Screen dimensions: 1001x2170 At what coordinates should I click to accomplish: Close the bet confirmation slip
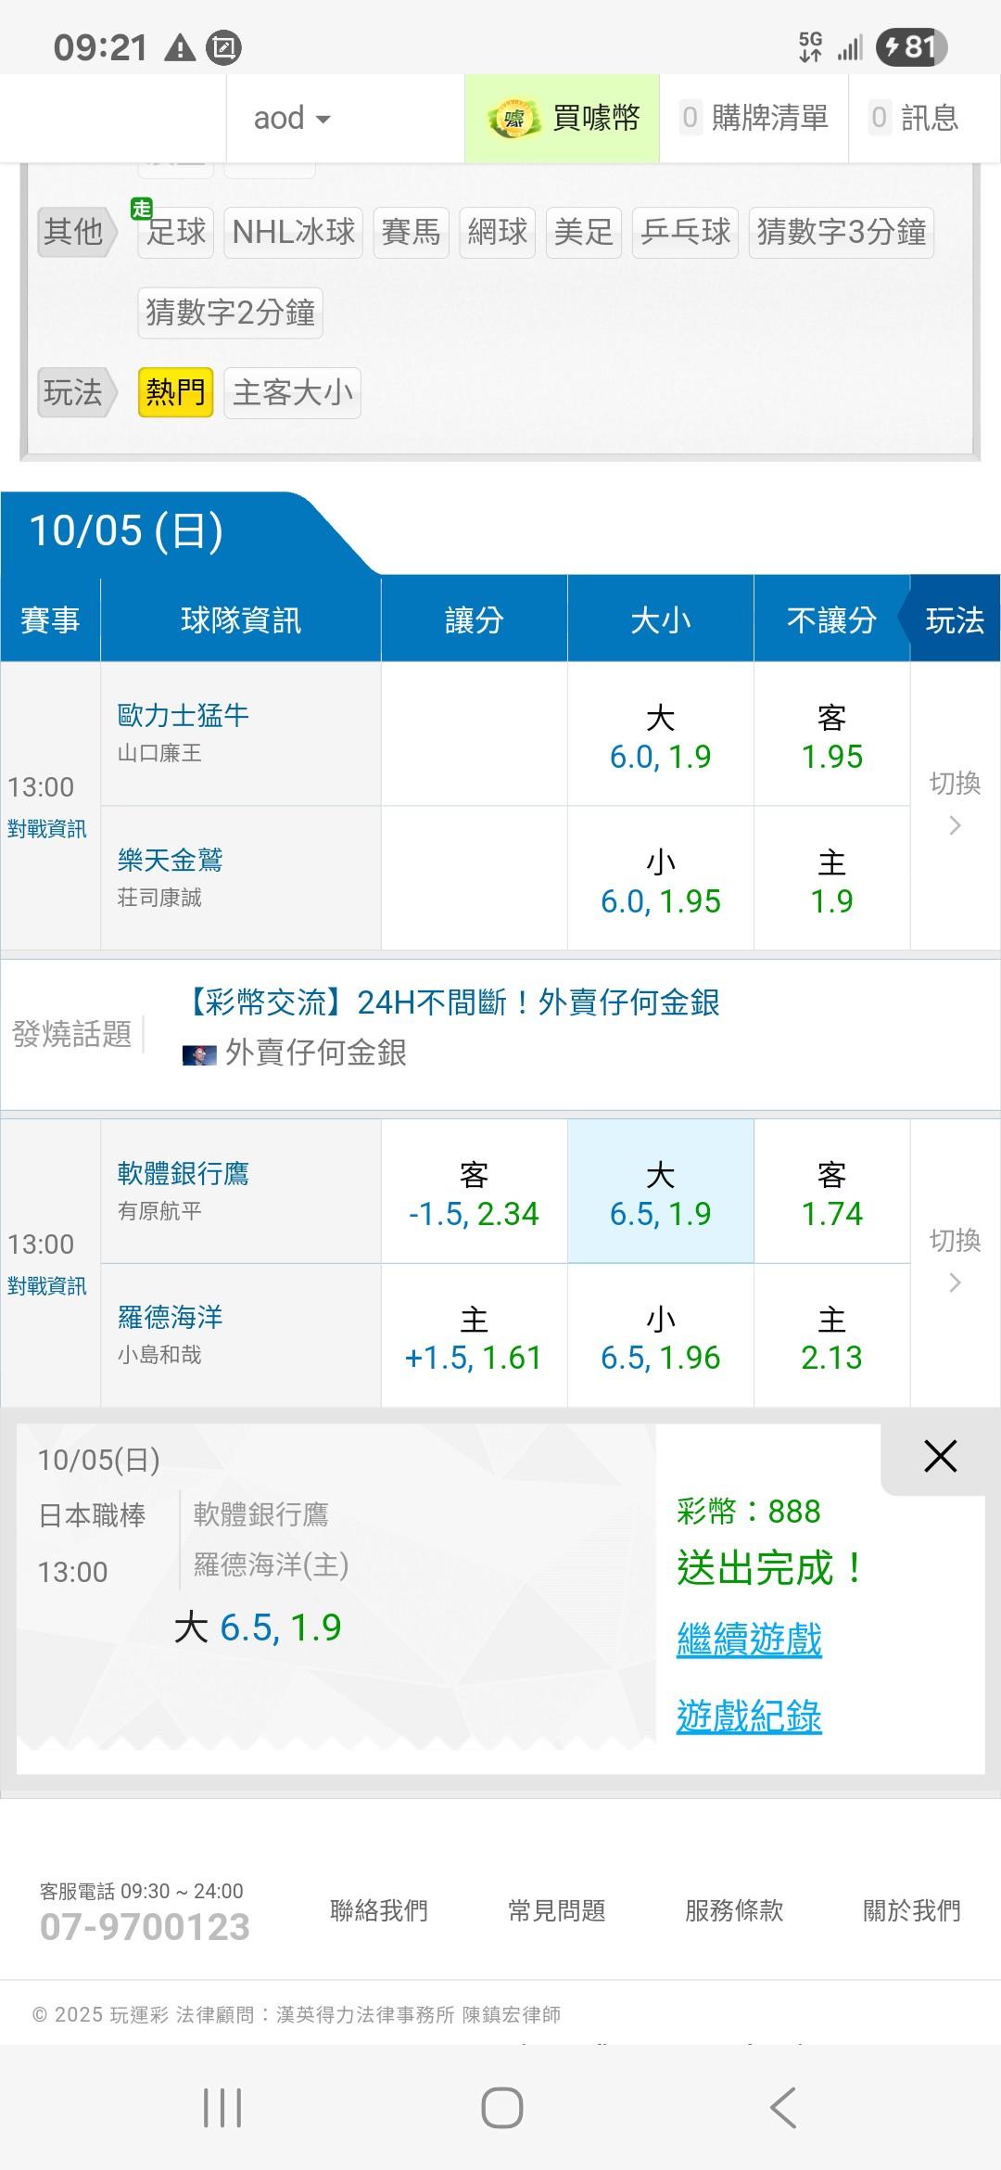[940, 1457]
